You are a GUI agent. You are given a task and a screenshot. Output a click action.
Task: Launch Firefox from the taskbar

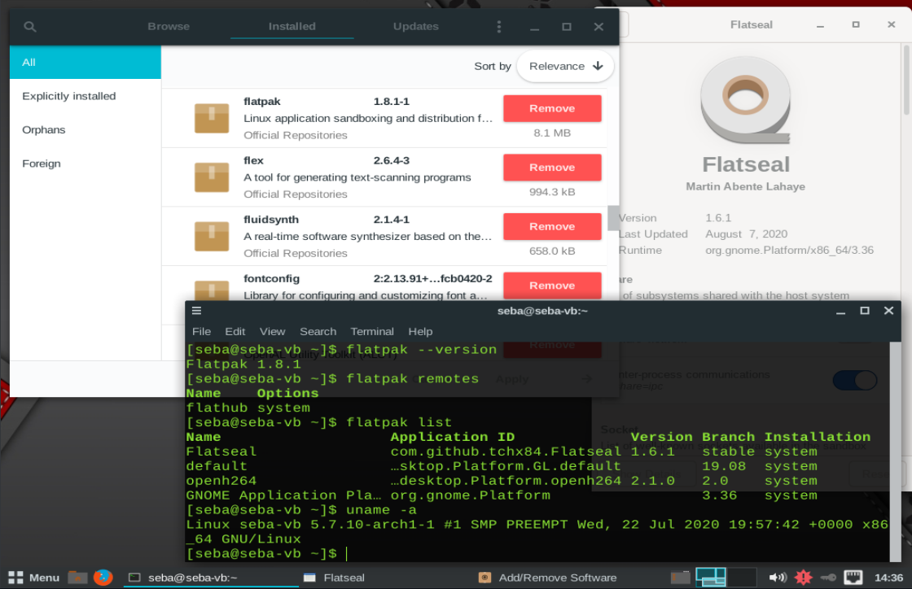tap(103, 577)
